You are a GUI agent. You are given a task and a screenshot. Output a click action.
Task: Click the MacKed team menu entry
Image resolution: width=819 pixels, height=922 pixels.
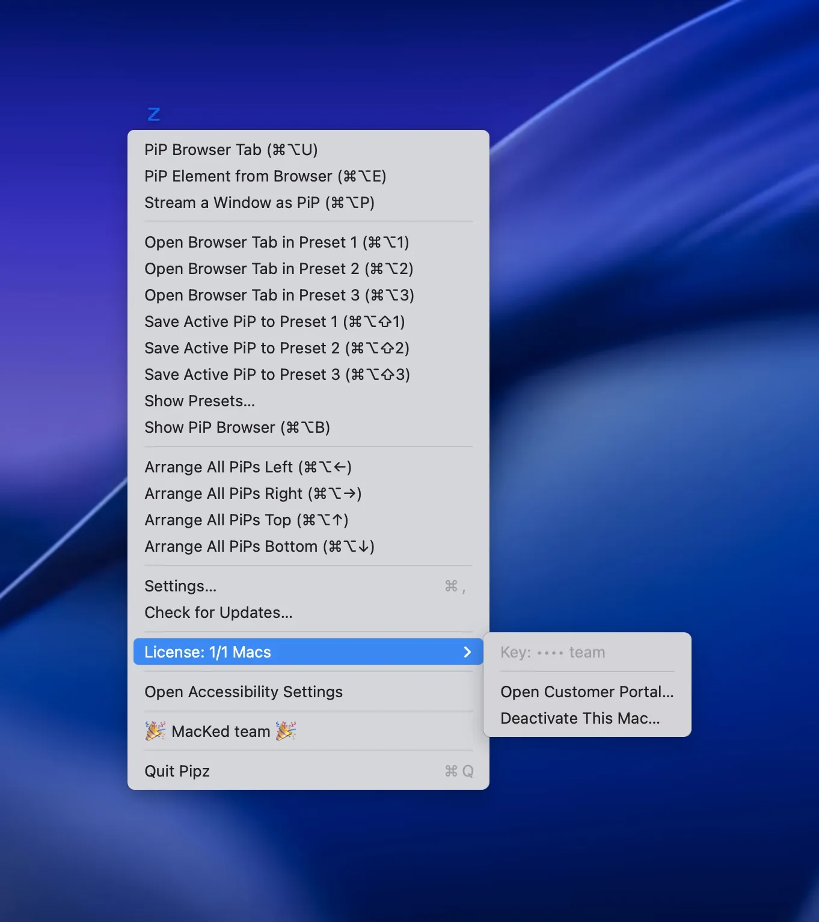308,731
